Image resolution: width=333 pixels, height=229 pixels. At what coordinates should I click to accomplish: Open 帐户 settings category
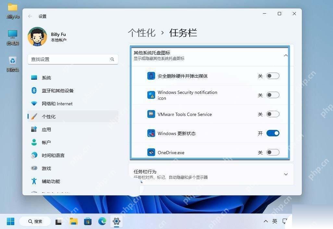(73, 142)
